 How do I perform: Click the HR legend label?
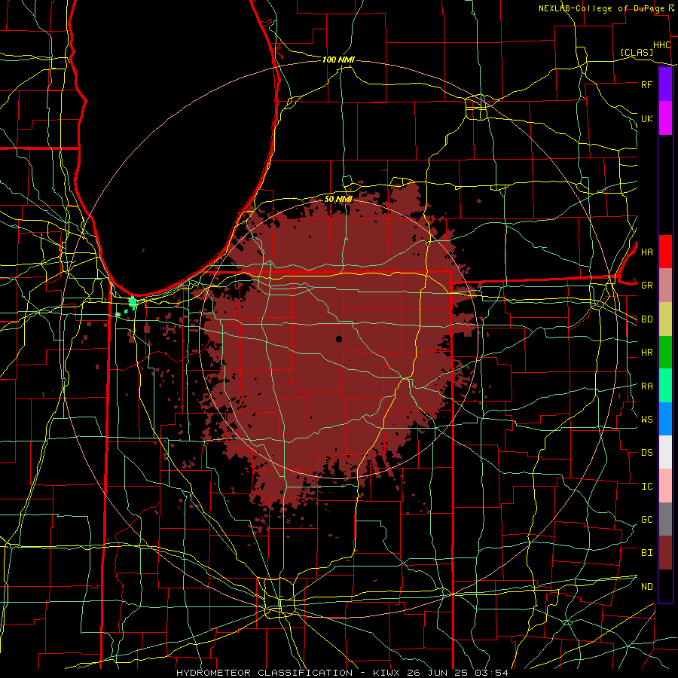pos(647,353)
